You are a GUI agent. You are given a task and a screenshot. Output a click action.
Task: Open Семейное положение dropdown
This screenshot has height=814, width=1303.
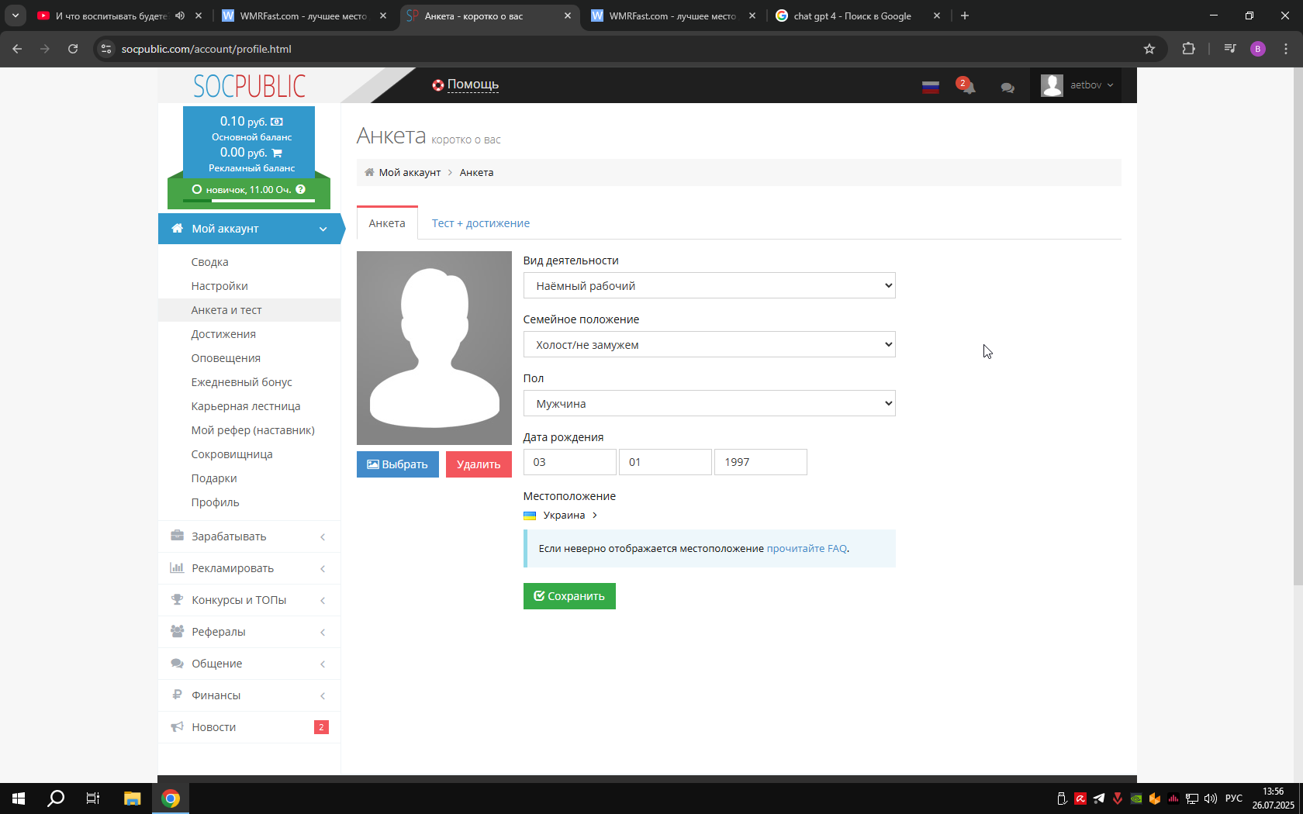709,344
